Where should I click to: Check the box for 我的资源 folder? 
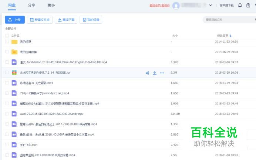point(7,42)
